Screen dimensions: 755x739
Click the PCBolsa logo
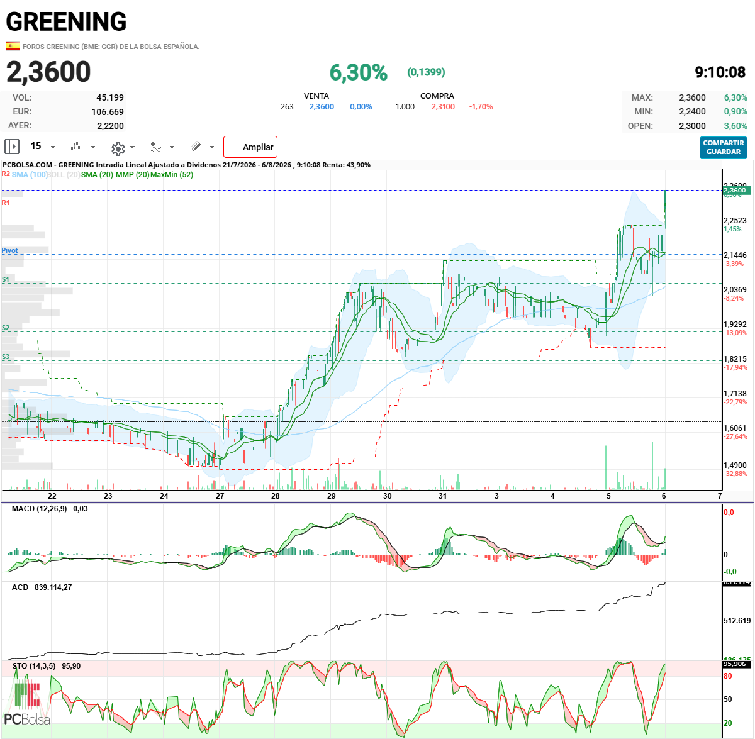(26, 703)
